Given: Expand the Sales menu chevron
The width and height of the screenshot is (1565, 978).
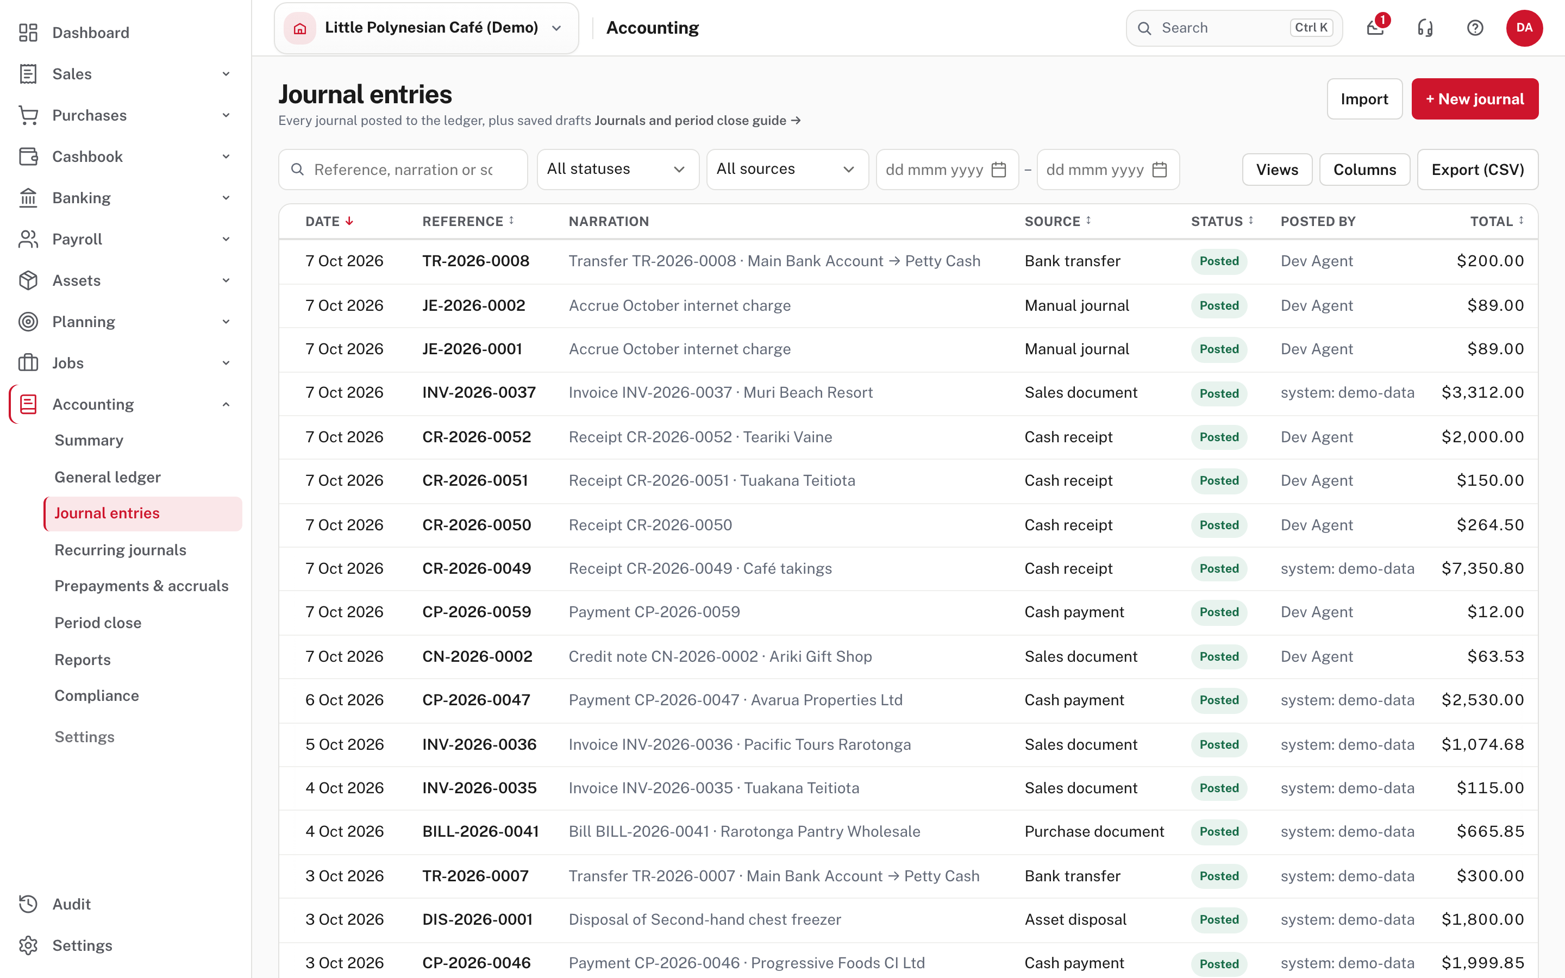Looking at the screenshot, I should [x=226, y=74].
